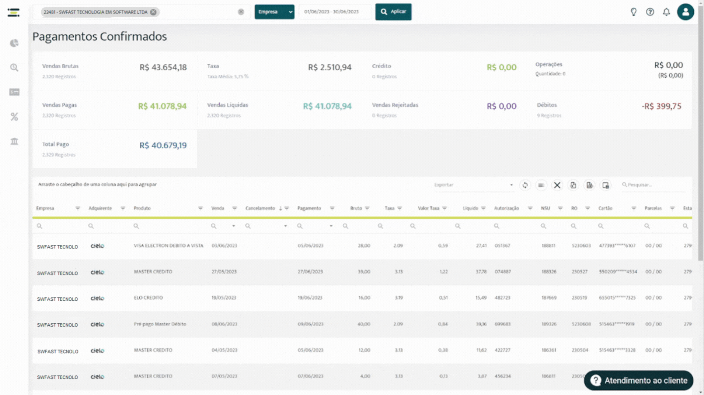Click the Empresa filter row field

[59, 226]
